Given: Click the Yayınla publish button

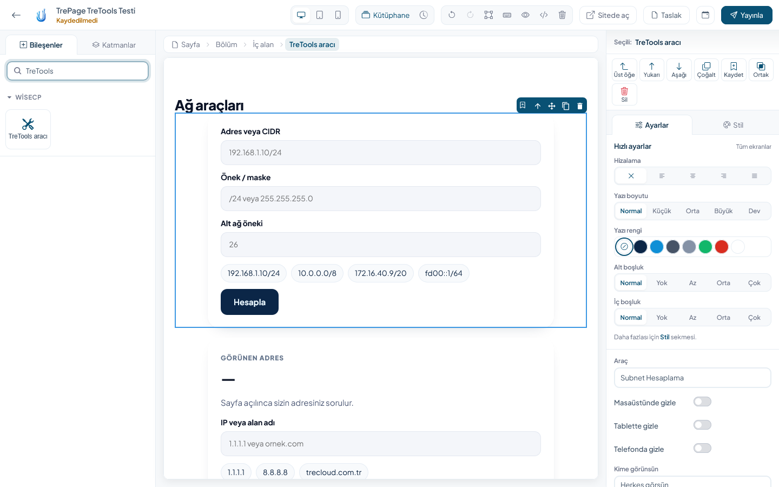Looking at the screenshot, I should point(747,15).
